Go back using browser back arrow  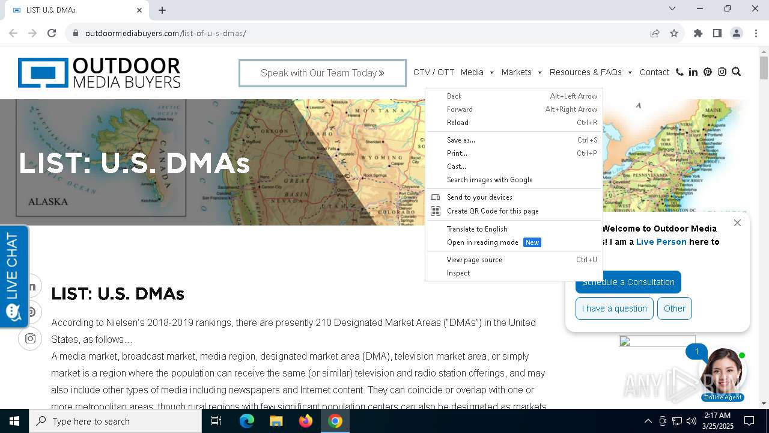click(x=13, y=33)
